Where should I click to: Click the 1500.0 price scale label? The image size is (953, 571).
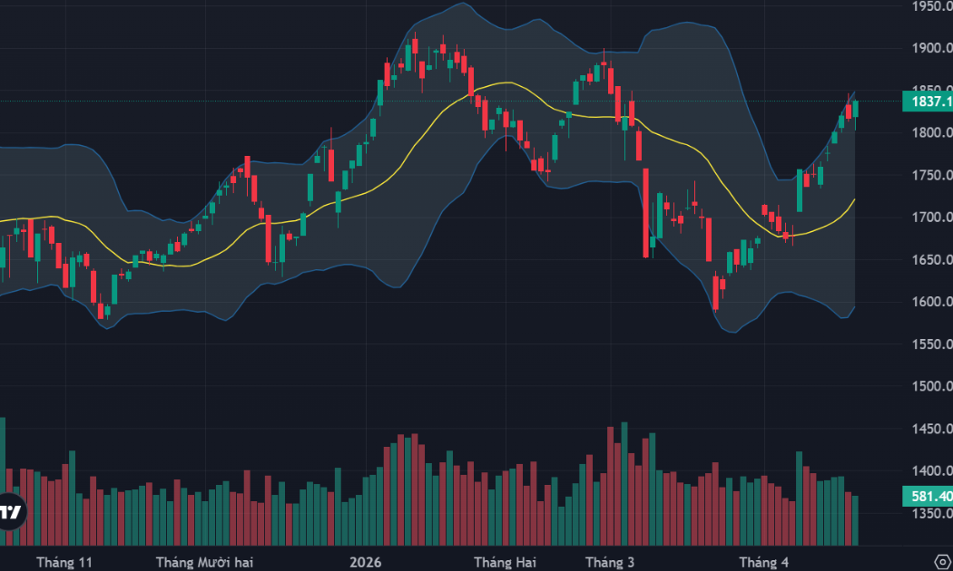click(x=932, y=386)
